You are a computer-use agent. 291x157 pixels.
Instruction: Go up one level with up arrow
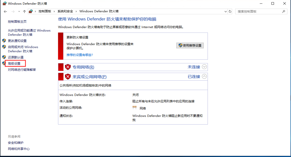(x=24, y=11)
